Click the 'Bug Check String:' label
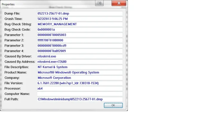Image resolution: width=220 pixels, height=124 pixels. tap(18, 24)
